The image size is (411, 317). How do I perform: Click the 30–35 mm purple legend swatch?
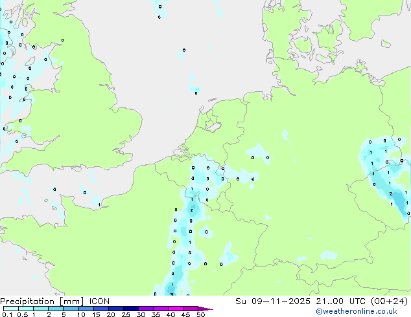(146, 309)
